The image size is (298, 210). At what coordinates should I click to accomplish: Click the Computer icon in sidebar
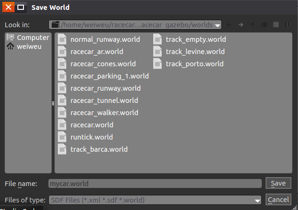[x=10, y=38]
